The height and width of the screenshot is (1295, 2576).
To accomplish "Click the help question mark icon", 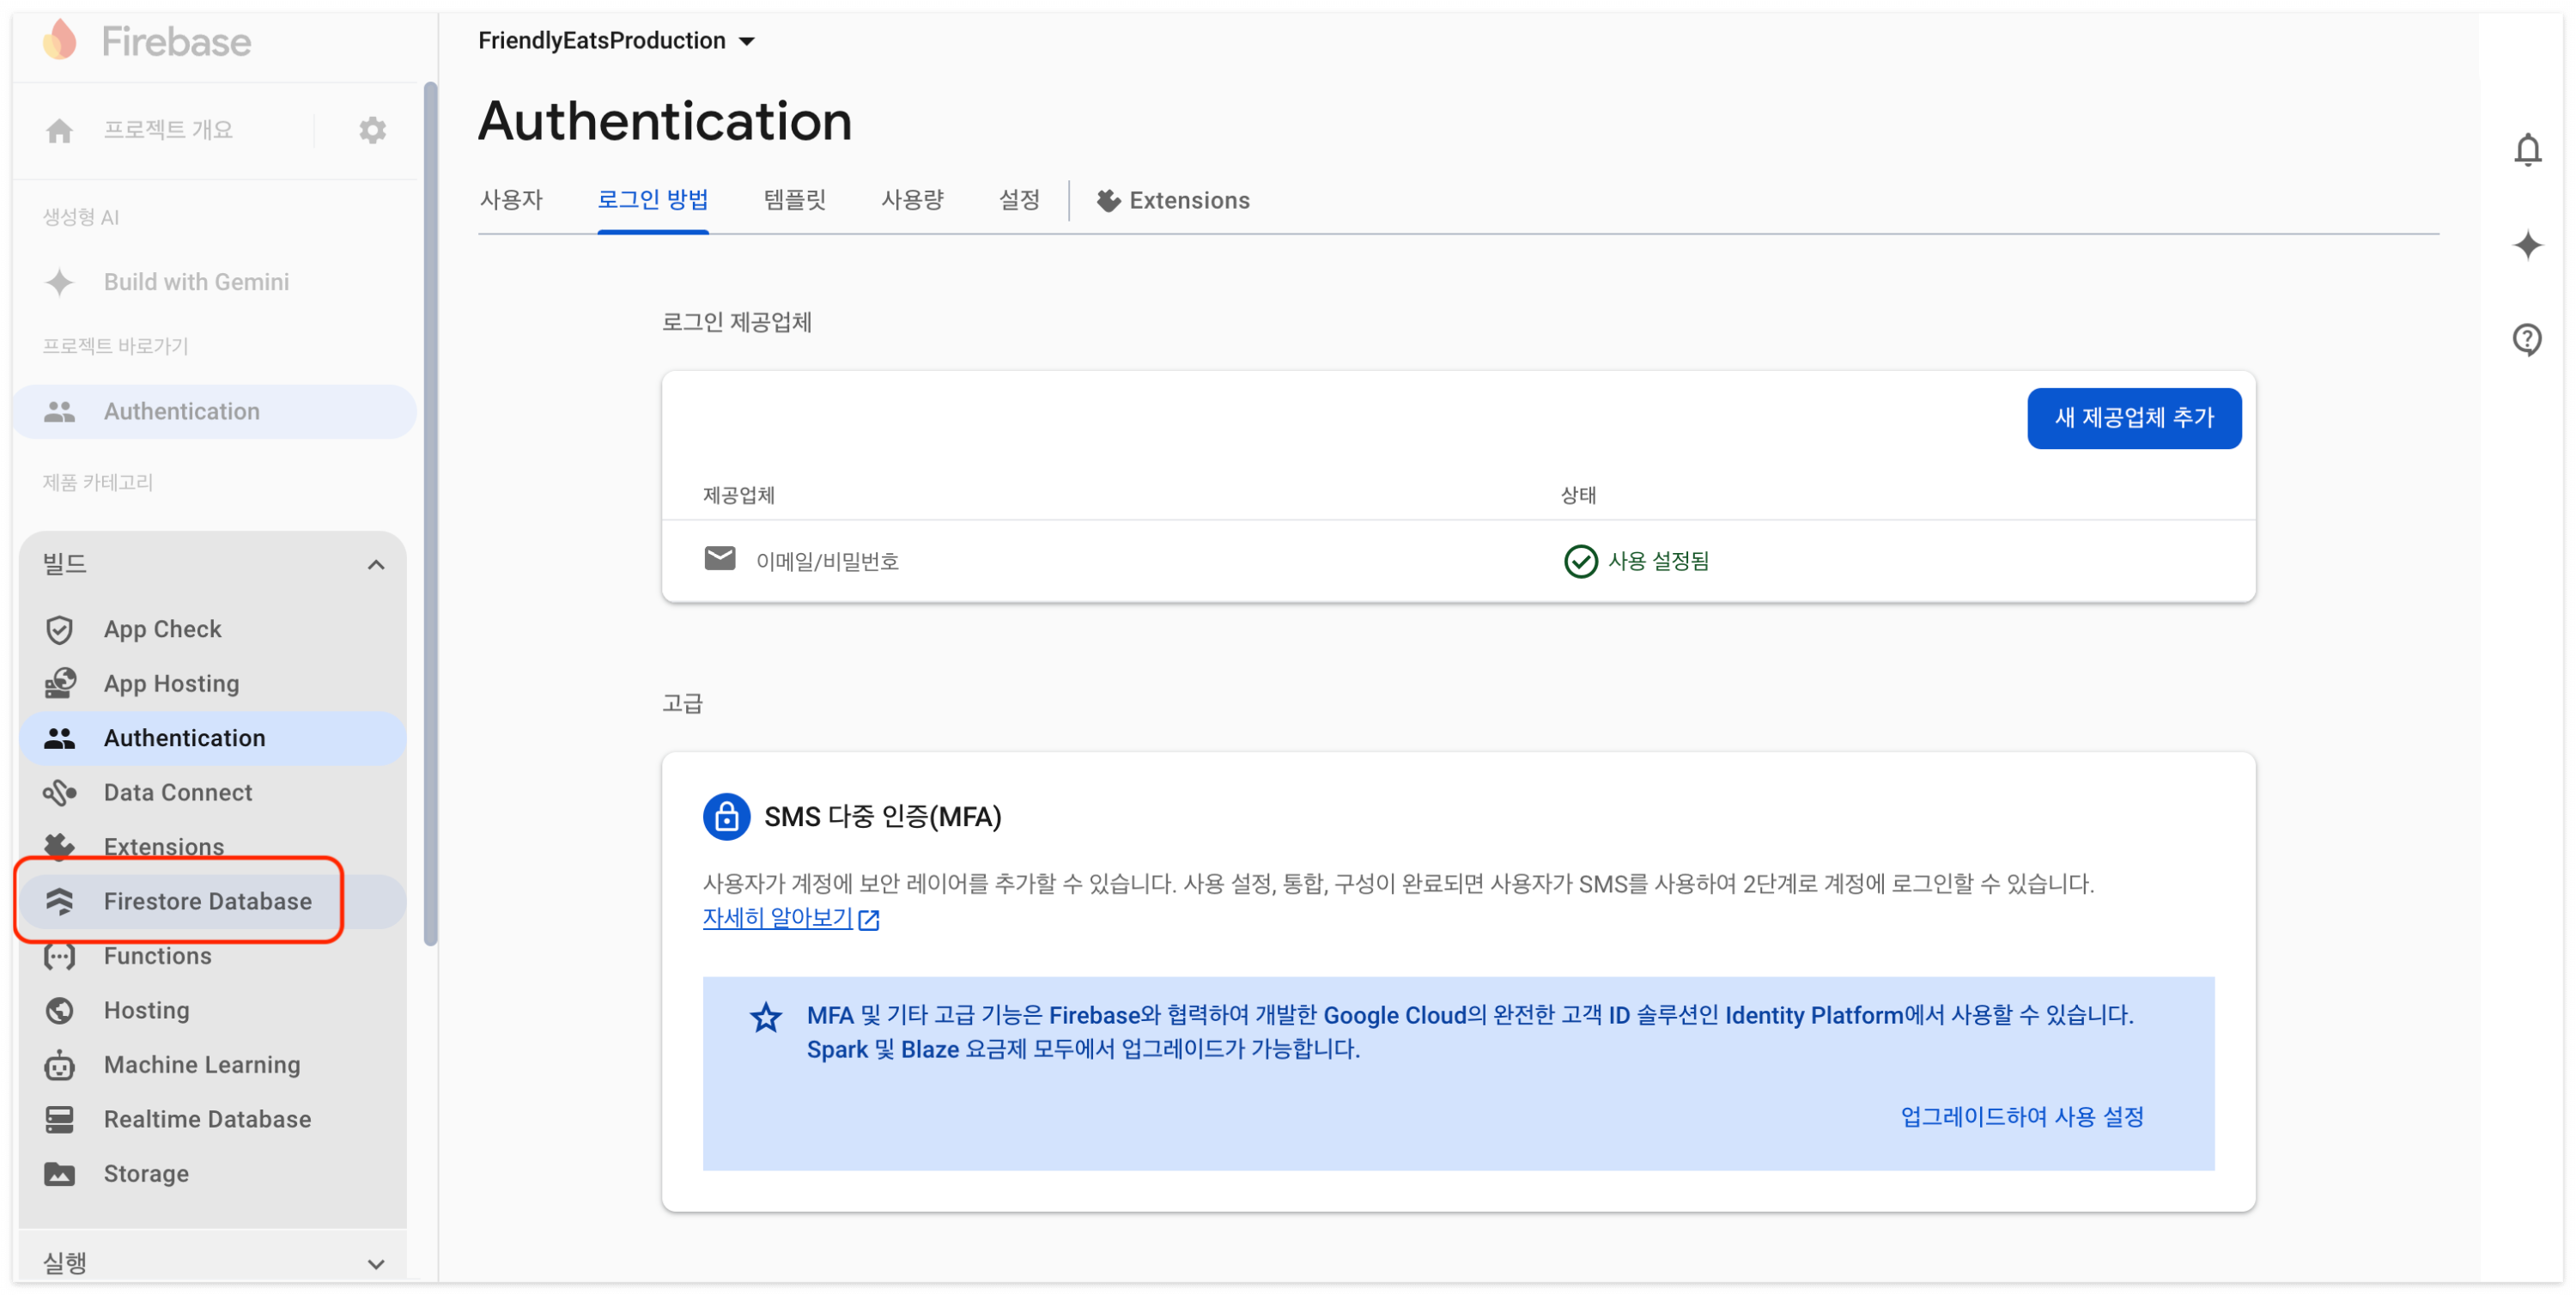I will [x=2526, y=340].
